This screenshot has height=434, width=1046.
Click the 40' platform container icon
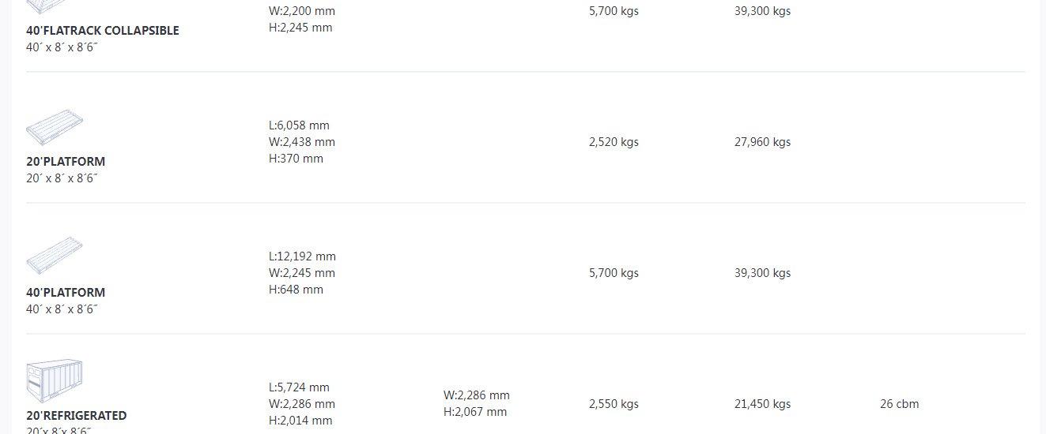point(55,256)
